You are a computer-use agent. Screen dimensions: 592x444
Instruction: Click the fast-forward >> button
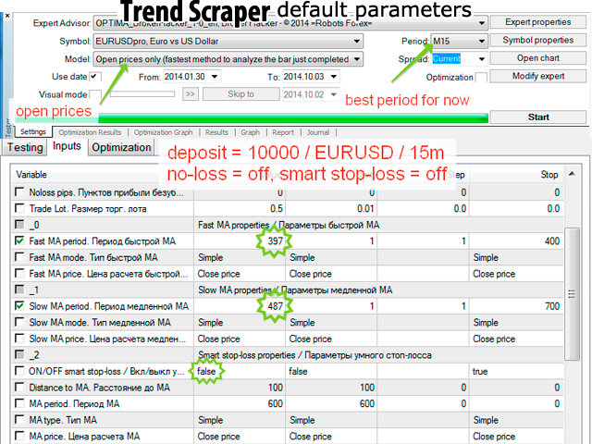[190, 94]
